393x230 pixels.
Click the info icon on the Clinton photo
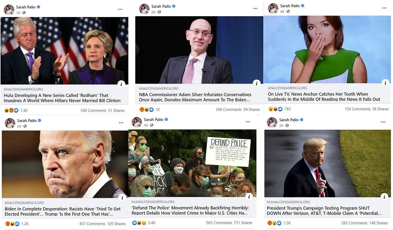(121, 84)
